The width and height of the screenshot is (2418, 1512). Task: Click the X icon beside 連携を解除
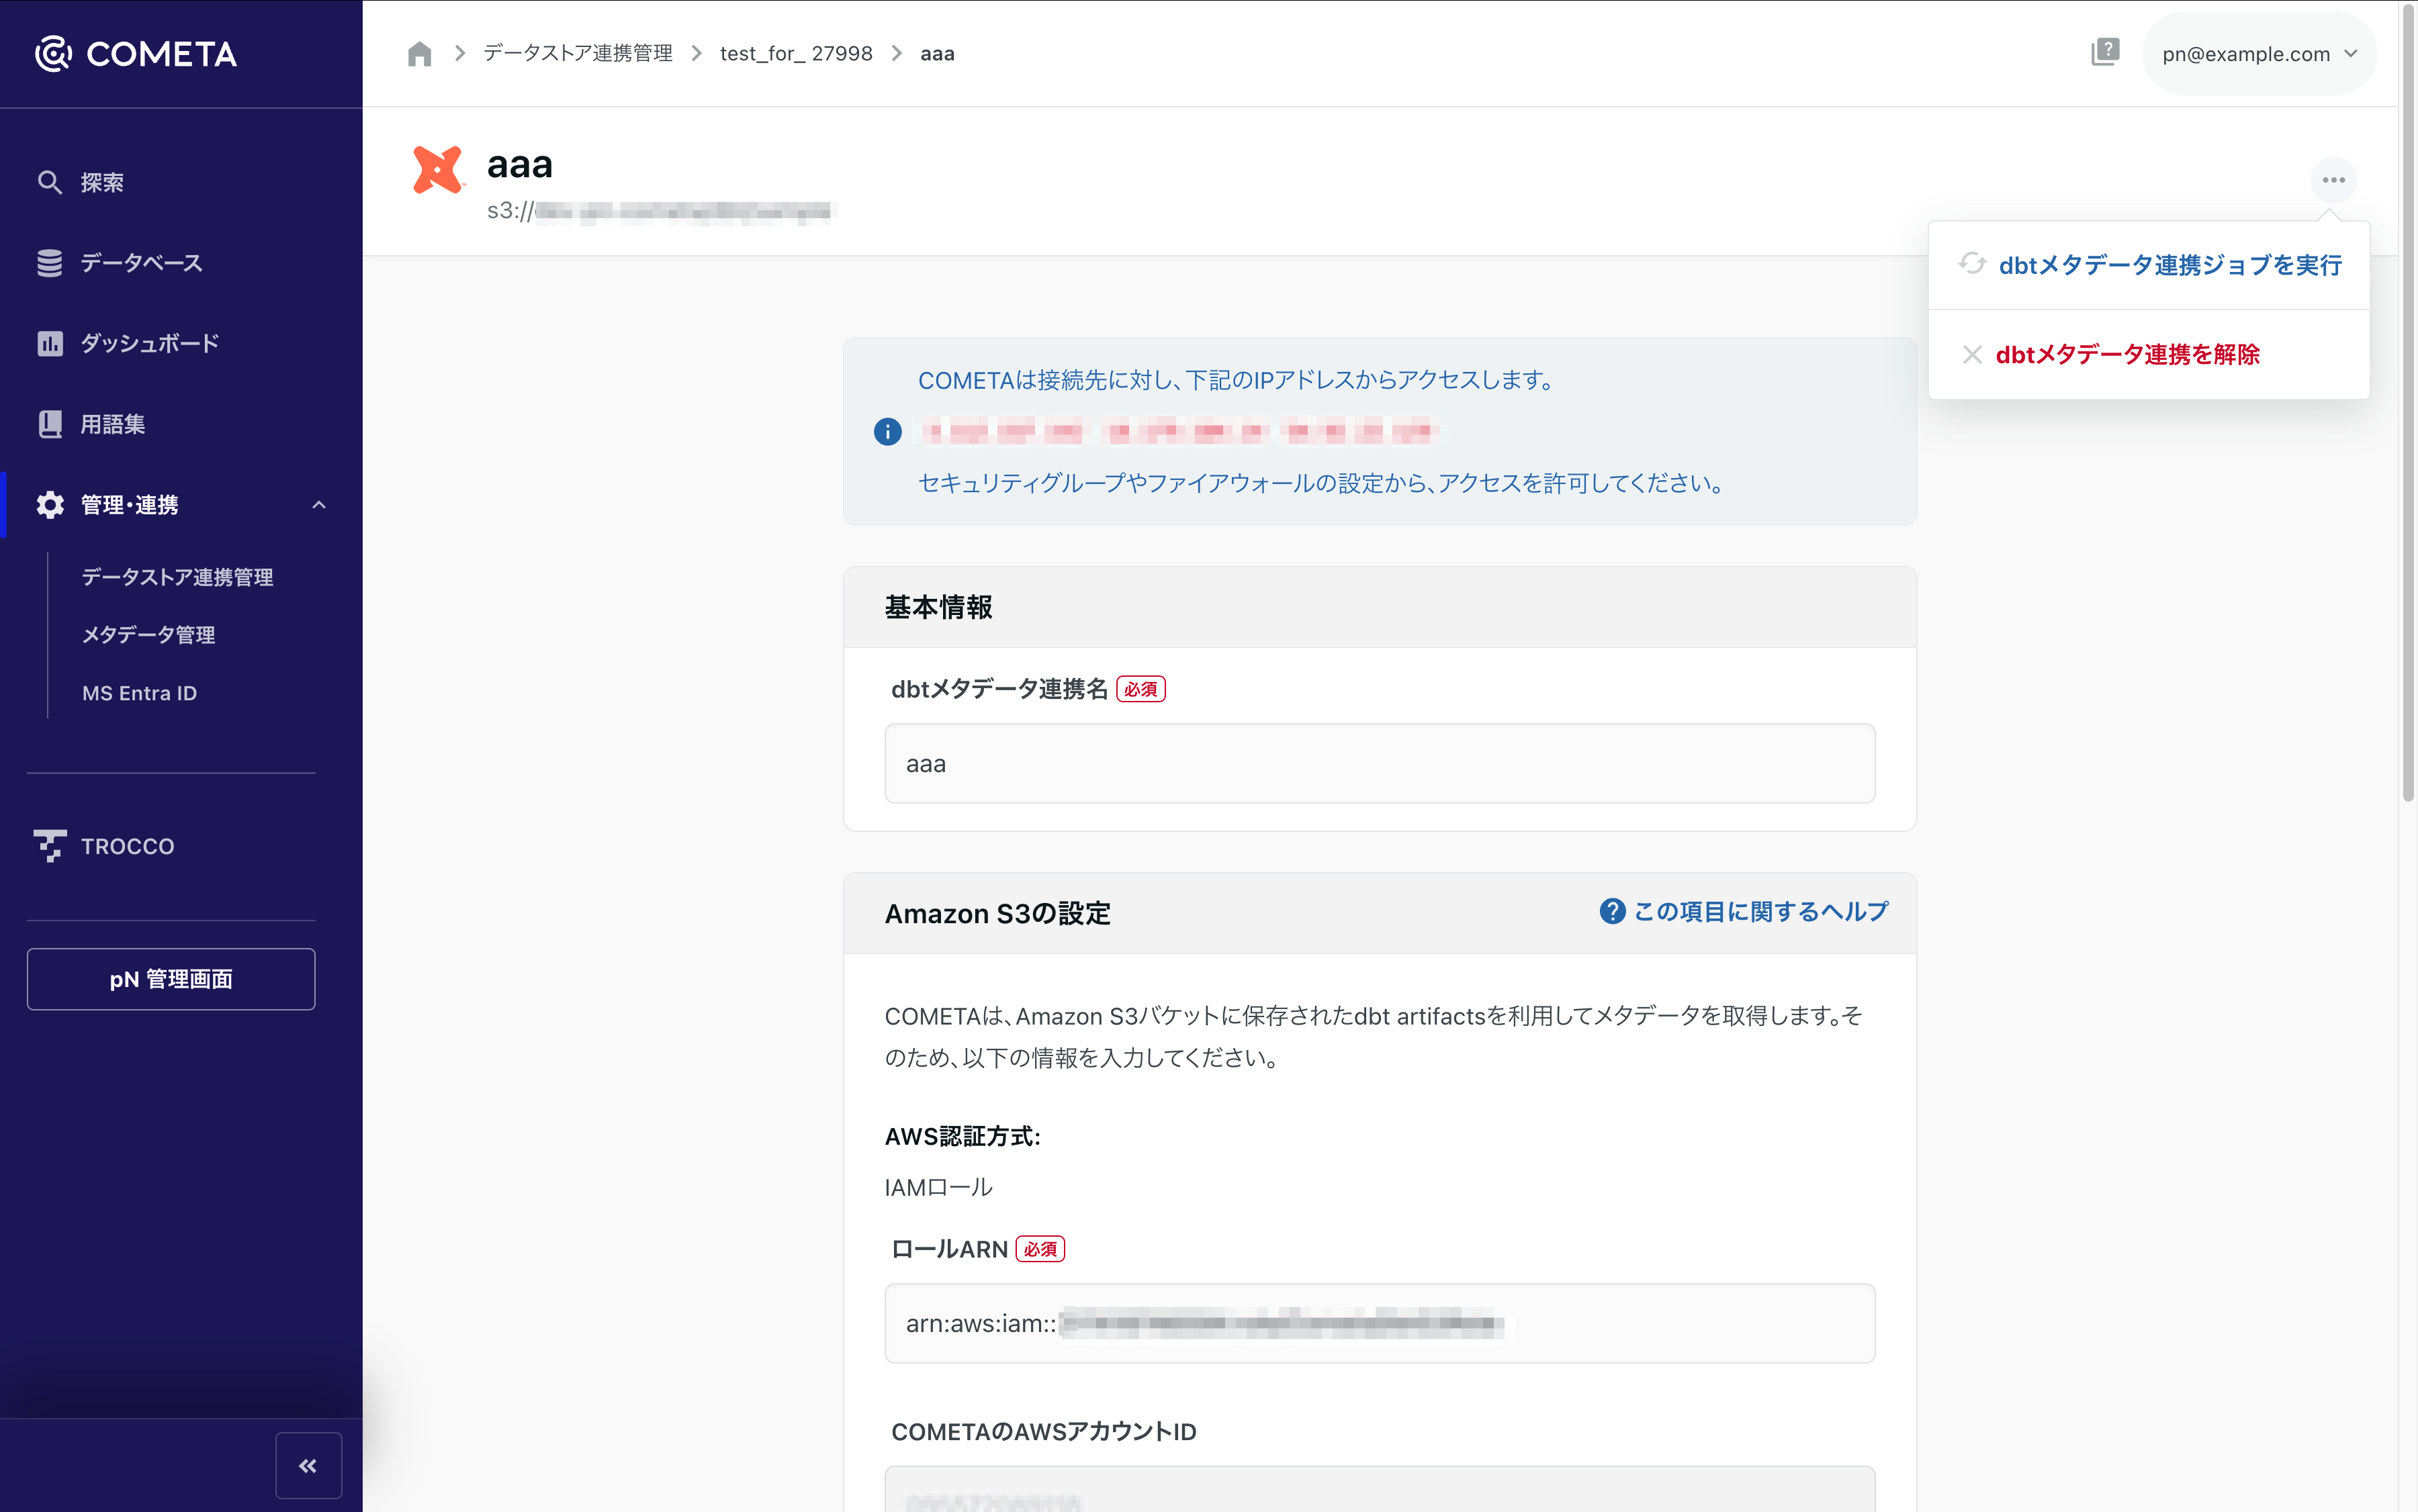[1972, 355]
